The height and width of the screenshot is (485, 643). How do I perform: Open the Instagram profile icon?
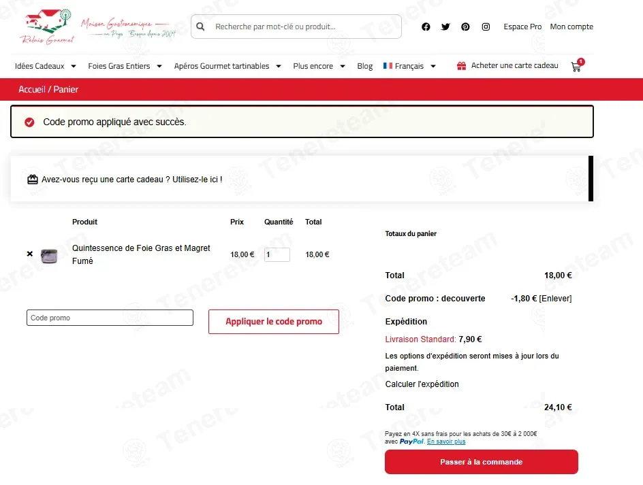486,27
